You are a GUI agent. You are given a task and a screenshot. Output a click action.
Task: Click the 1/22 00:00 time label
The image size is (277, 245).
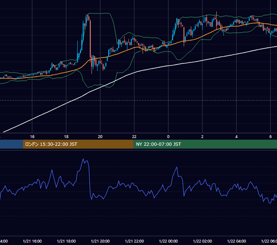point(168,241)
